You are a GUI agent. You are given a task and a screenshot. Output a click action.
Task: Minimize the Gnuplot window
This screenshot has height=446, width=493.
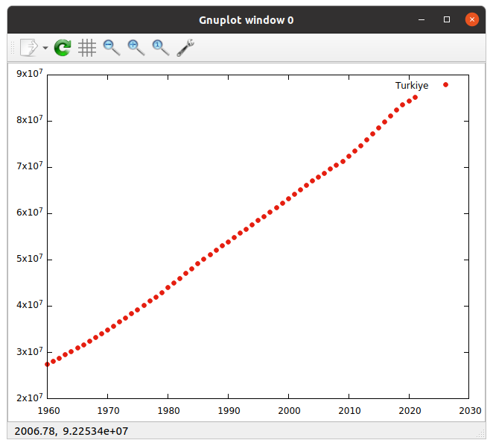coord(422,19)
